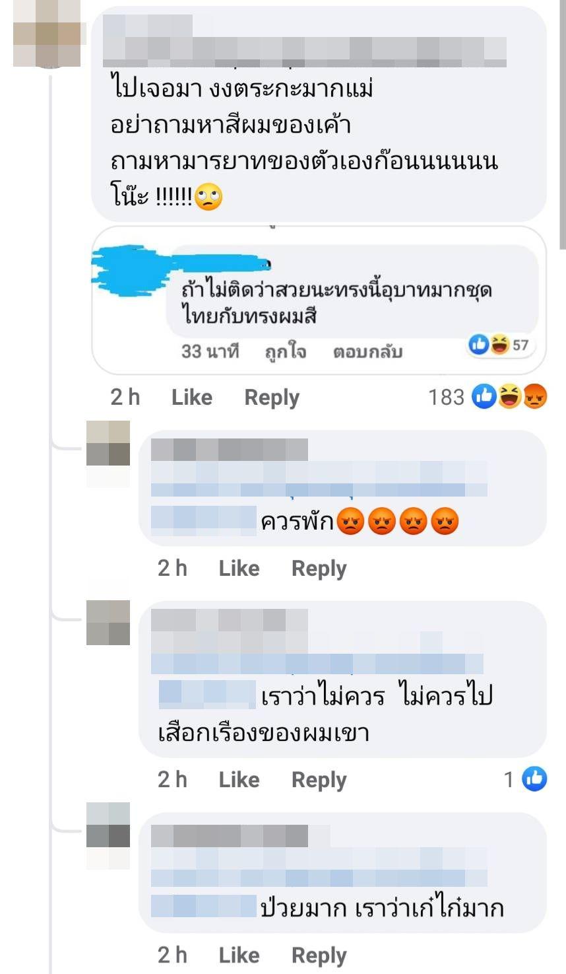Reply to the ป่วยมาก comment

[319, 956]
